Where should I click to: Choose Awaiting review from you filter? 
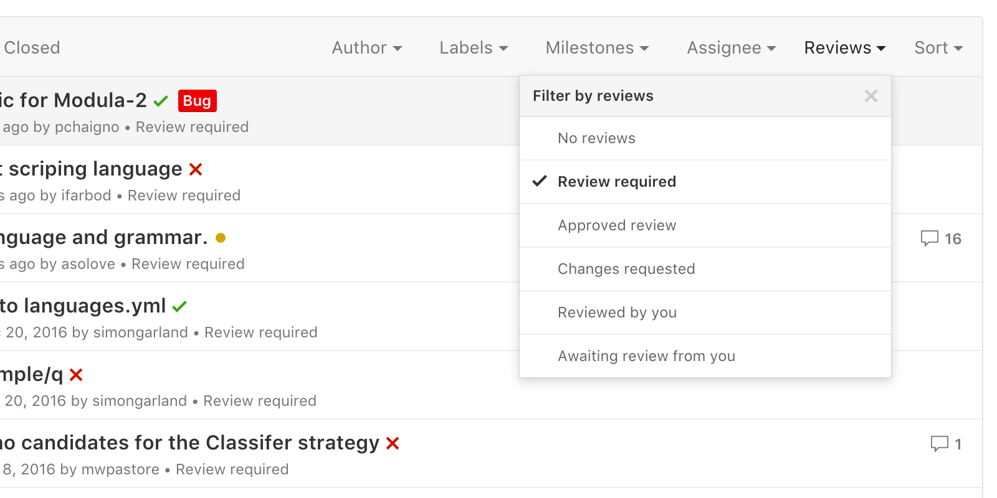646,355
